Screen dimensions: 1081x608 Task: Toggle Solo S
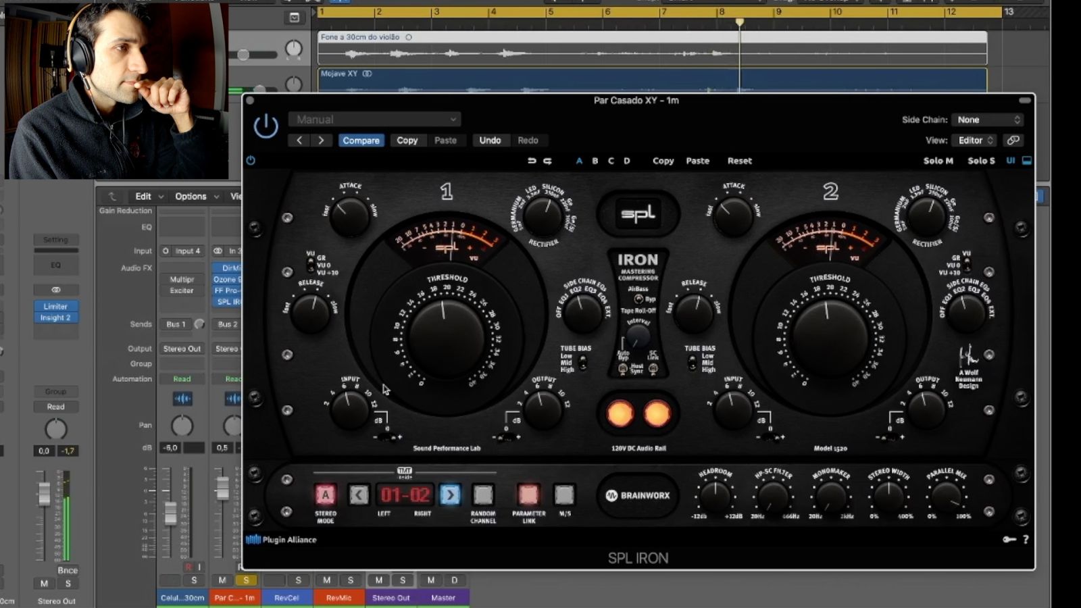coord(981,161)
